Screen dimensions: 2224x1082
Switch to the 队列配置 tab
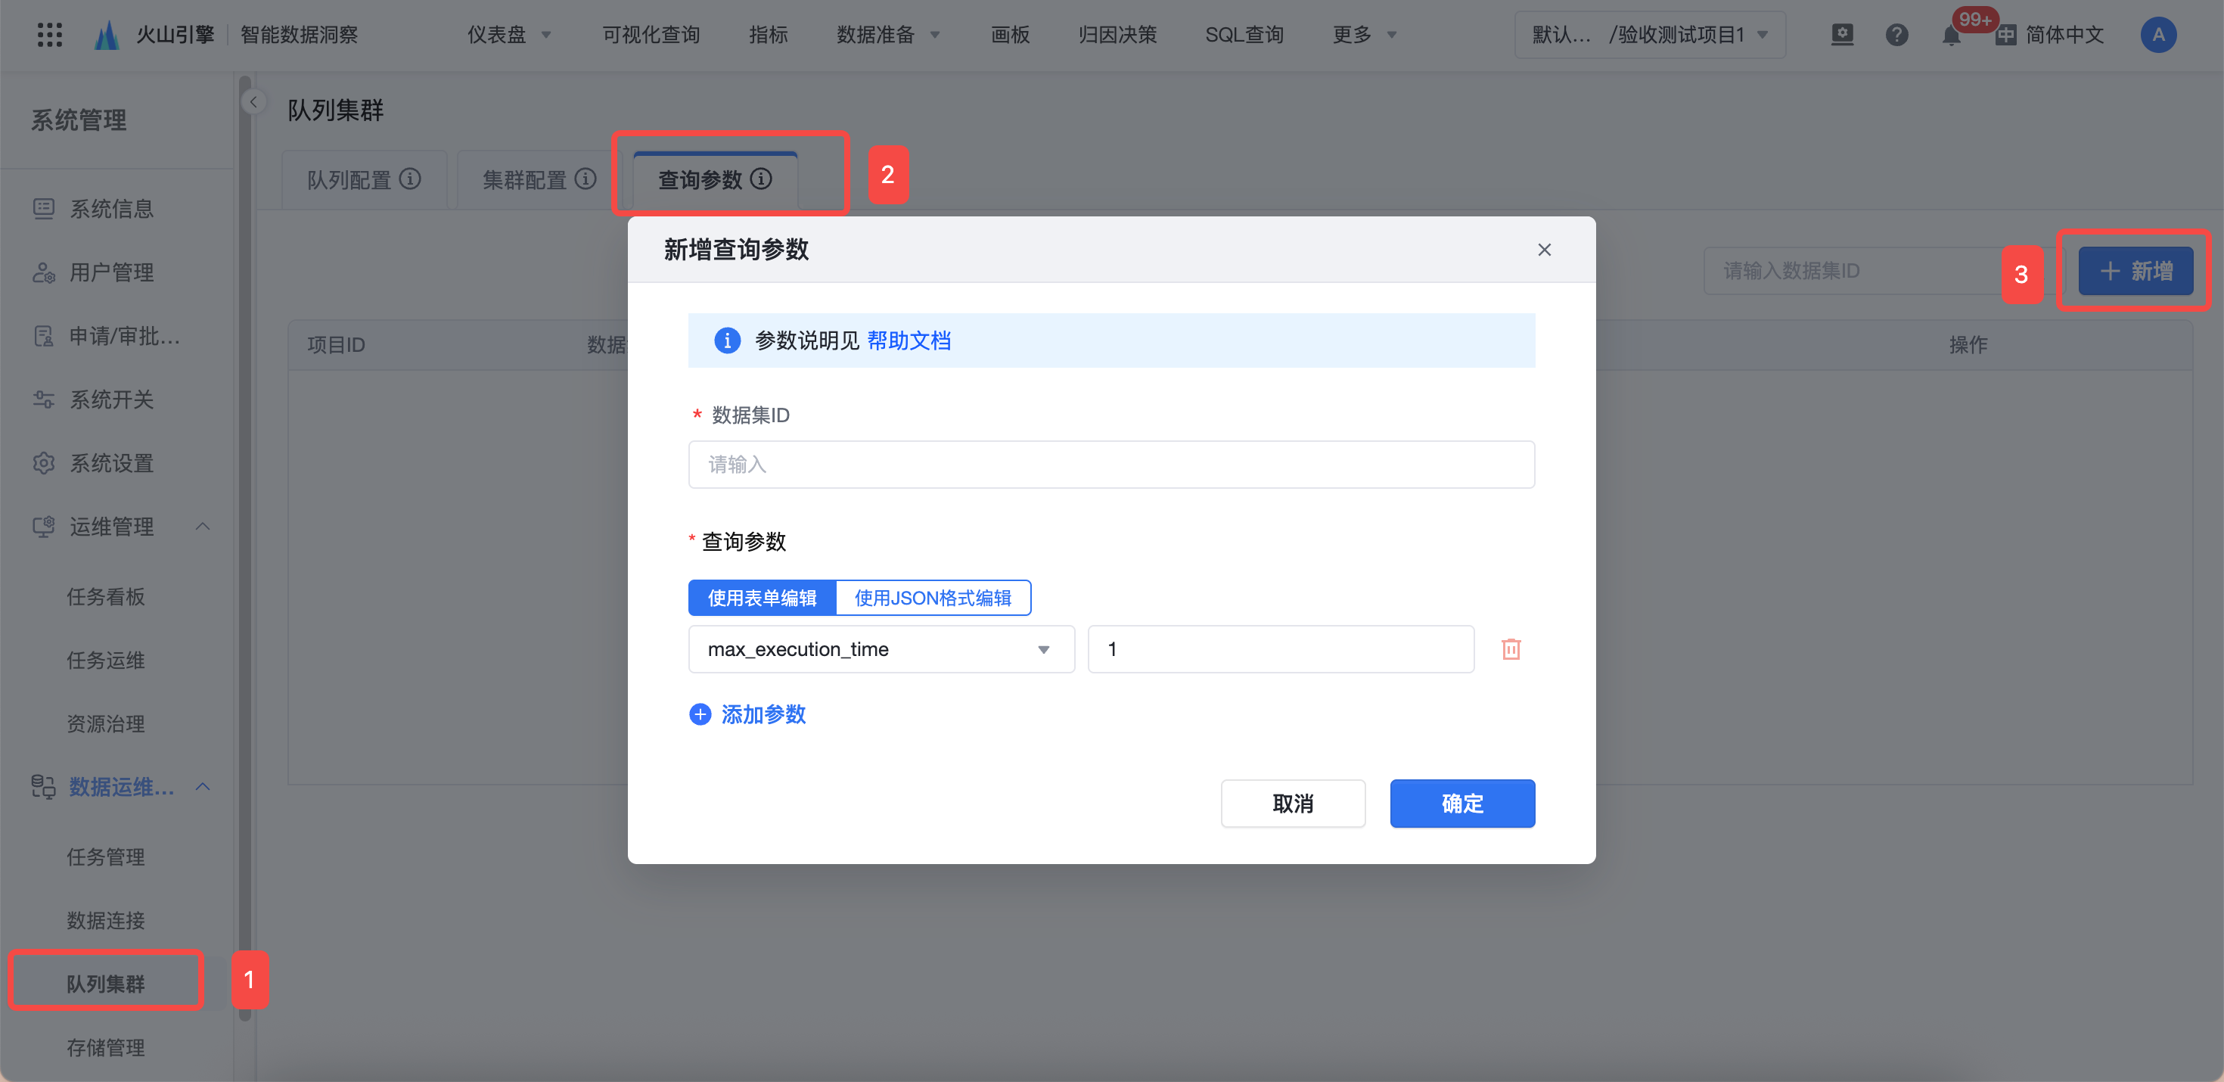pos(363,179)
